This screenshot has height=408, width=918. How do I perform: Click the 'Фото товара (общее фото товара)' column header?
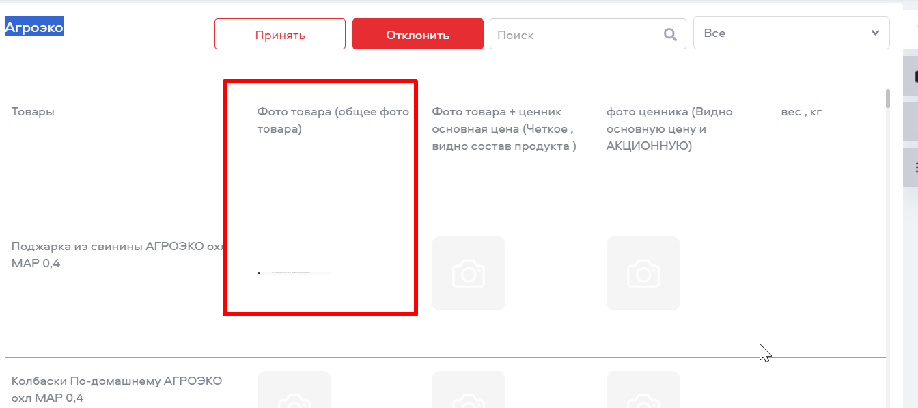pyautogui.click(x=333, y=120)
